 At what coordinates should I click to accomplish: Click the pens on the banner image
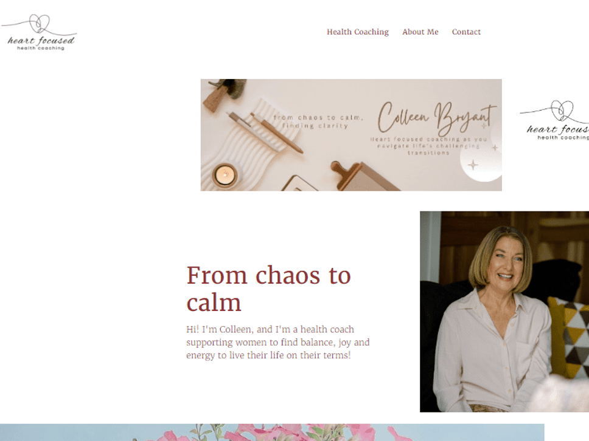tap(265, 131)
